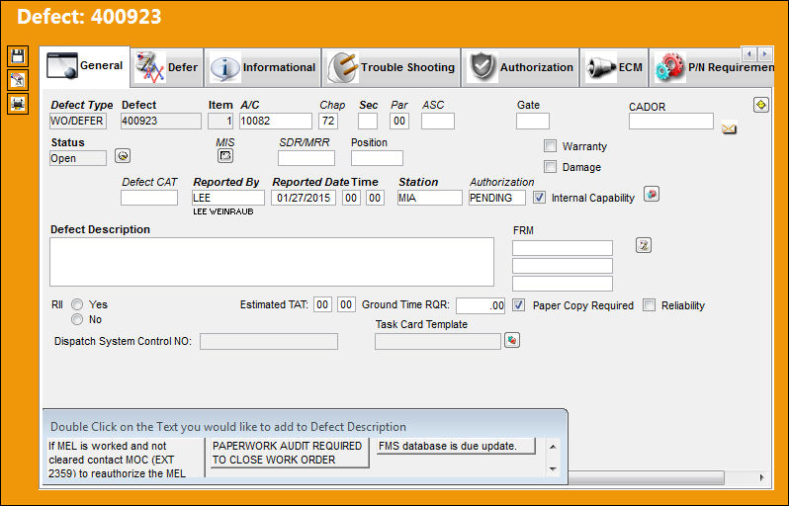789x506 pixels.
Task: Click the icon beside Internal Capability
Action: click(x=652, y=194)
